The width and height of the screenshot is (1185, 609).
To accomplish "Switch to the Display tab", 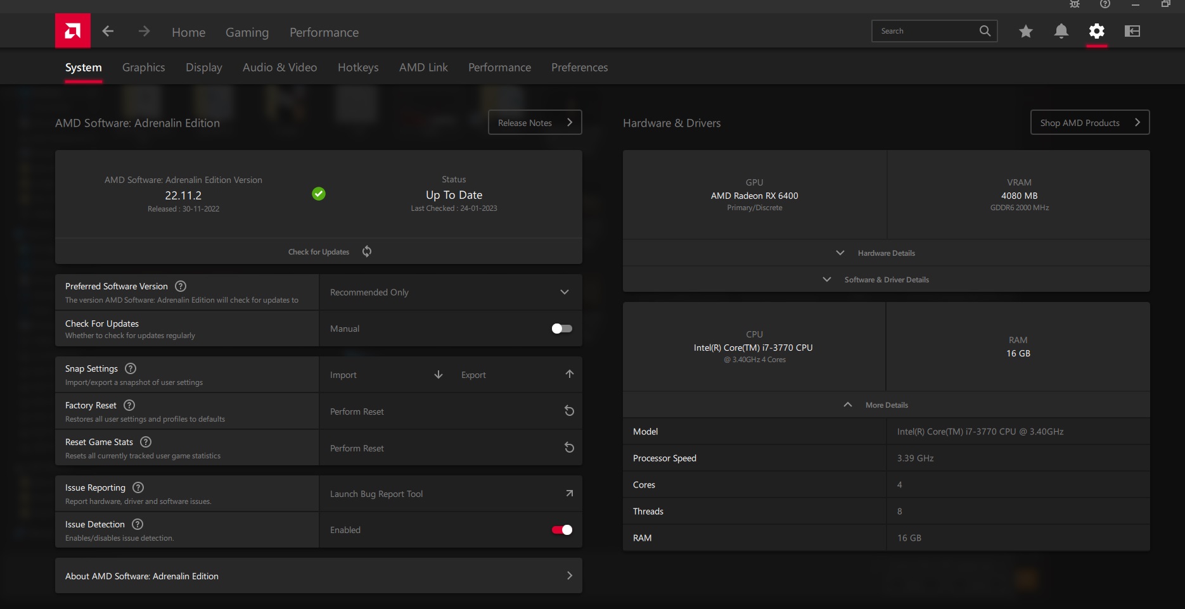I will point(204,67).
